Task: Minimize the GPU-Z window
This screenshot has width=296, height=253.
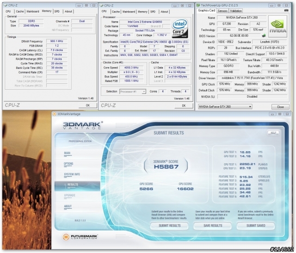Action: click(x=271, y=6)
